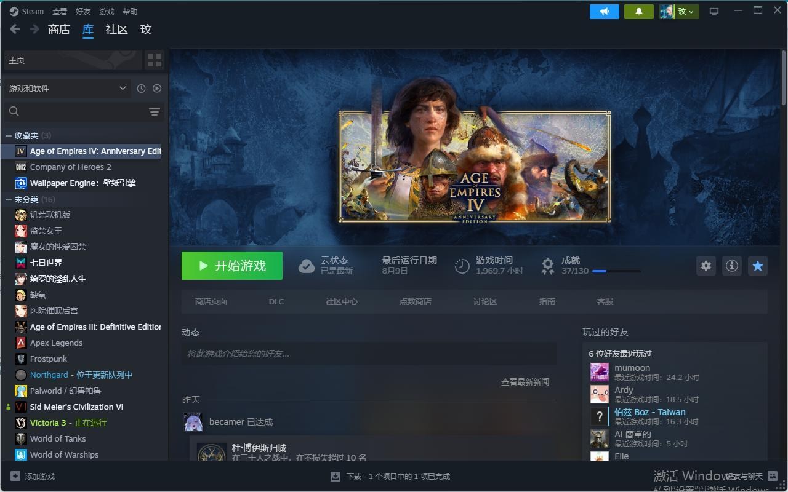Open the 讨论区 tab
Image resolution: width=788 pixels, height=492 pixels.
tap(485, 301)
